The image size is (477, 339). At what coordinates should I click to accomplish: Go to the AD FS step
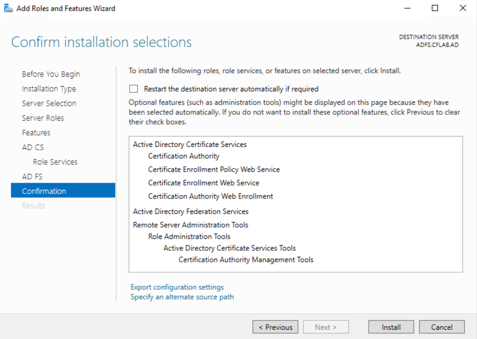tap(32, 176)
